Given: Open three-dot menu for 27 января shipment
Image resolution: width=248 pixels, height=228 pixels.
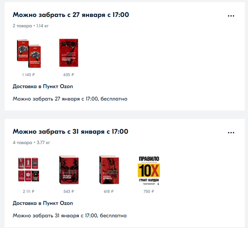Looking at the screenshot, I should point(231,16).
